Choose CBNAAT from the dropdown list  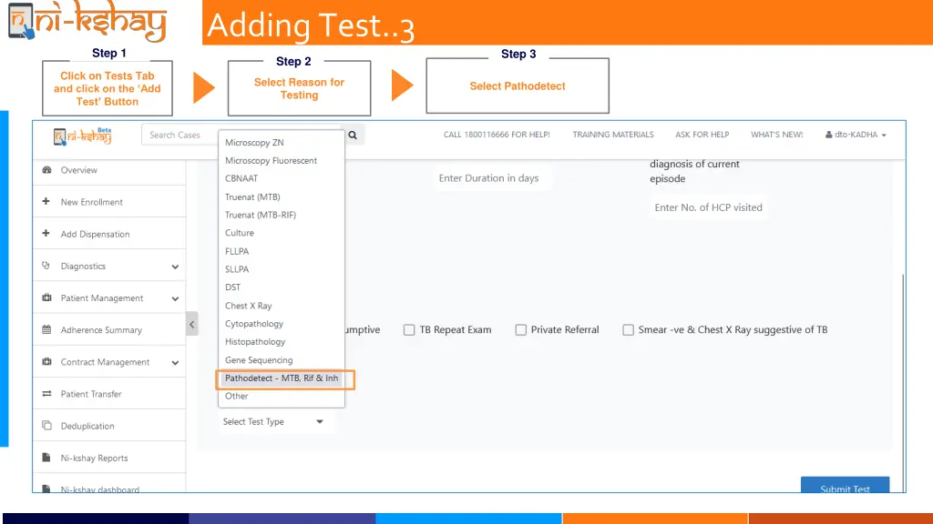pos(241,178)
